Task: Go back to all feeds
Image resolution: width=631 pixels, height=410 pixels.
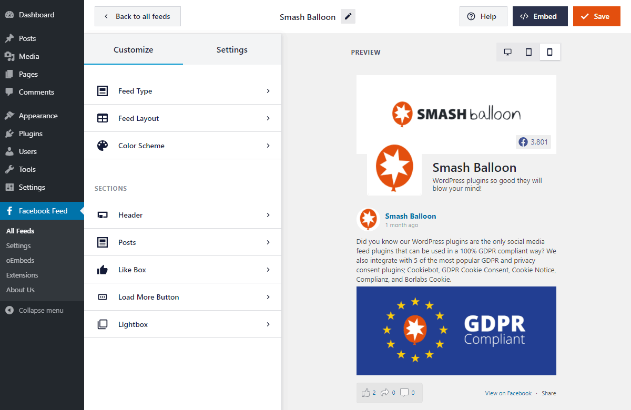Action: (137, 16)
